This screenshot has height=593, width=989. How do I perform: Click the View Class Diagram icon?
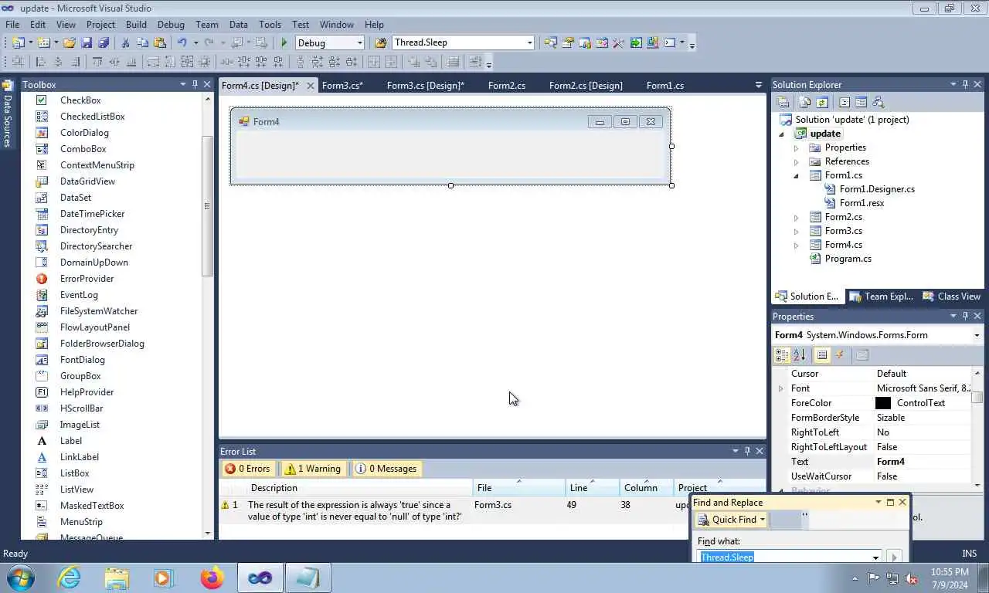[878, 102]
